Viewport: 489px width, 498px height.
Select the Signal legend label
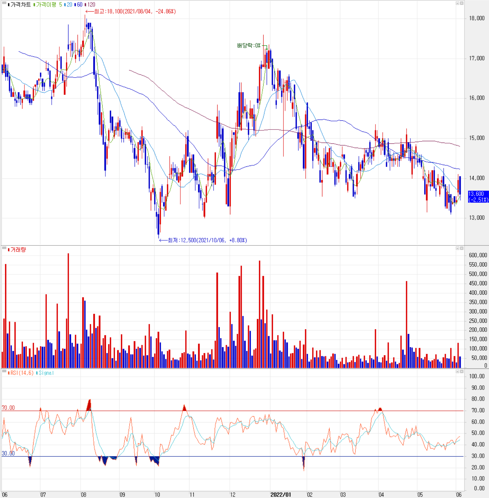(45, 373)
